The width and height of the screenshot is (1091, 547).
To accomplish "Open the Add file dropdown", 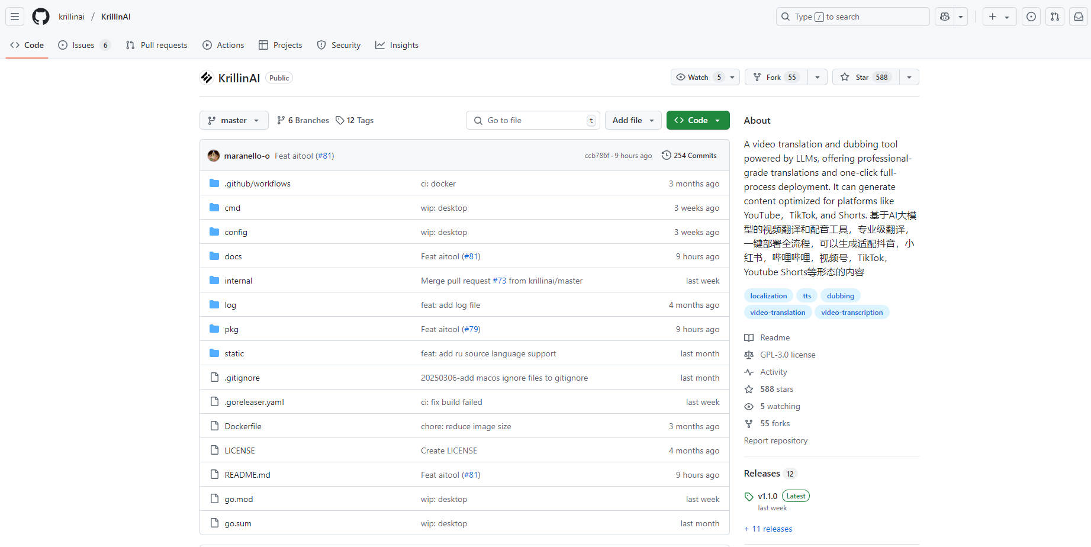I will coord(633,120).
